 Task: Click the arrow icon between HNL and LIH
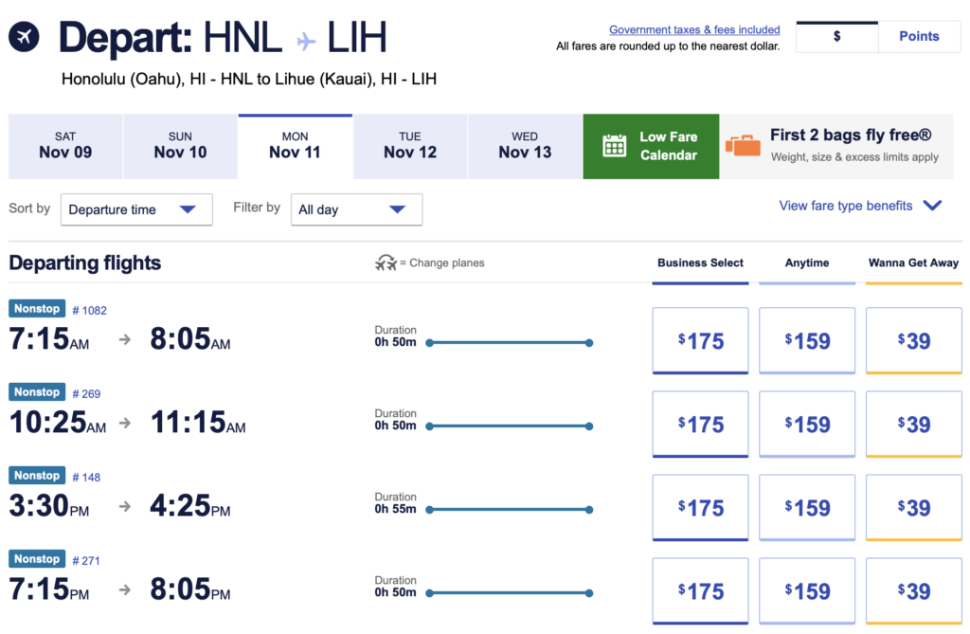click(x=306, y=41)
